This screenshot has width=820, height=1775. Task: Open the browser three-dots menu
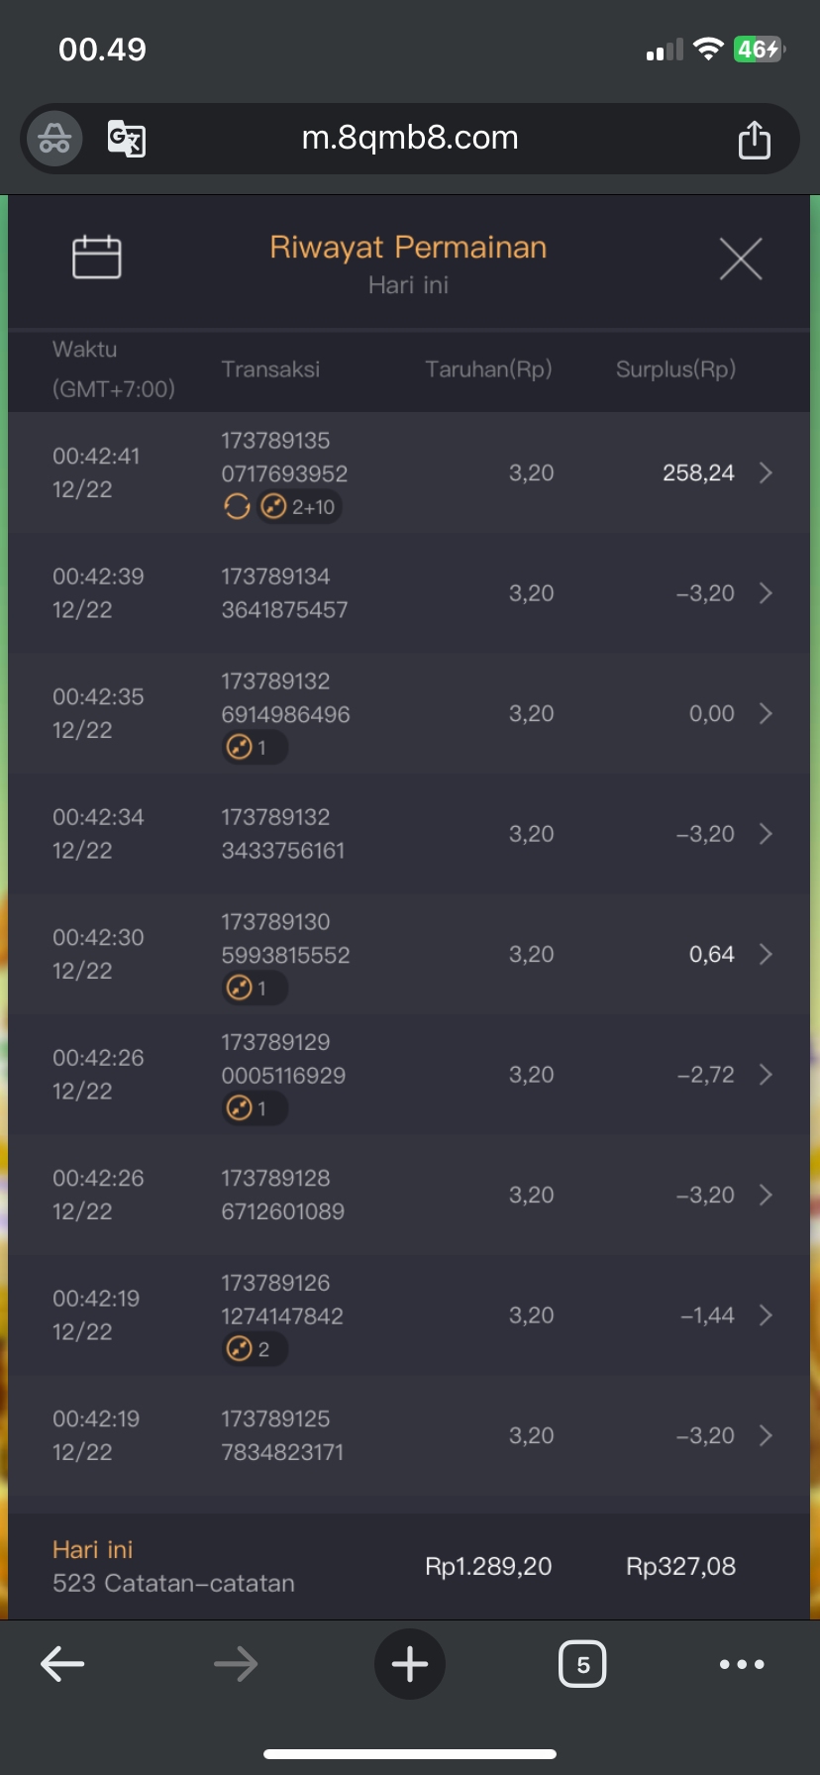[x=743, y=1664]
